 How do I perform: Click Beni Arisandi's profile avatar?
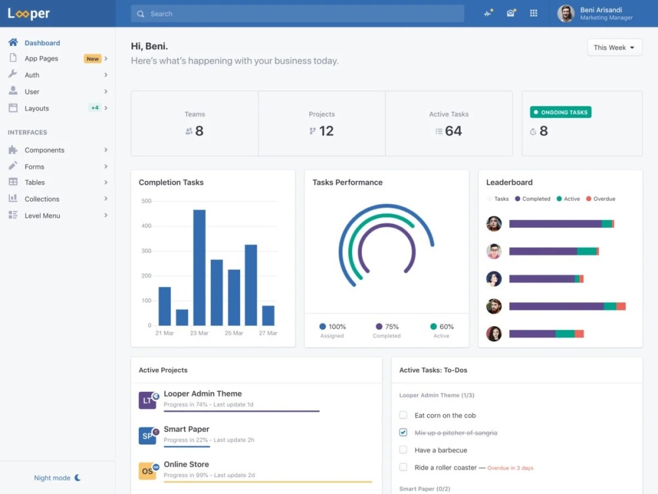tap(565, 13)
